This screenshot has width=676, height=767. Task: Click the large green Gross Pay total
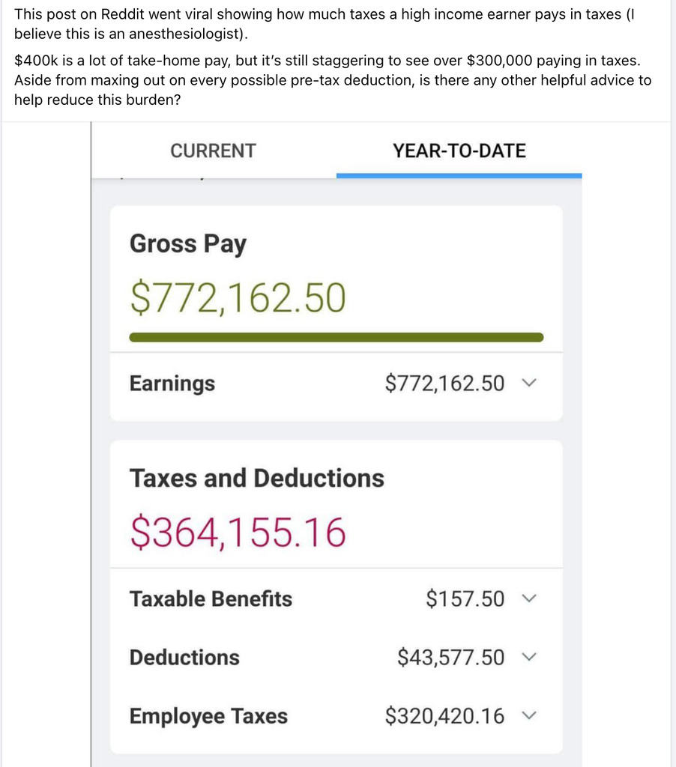(x=238, y=297)
